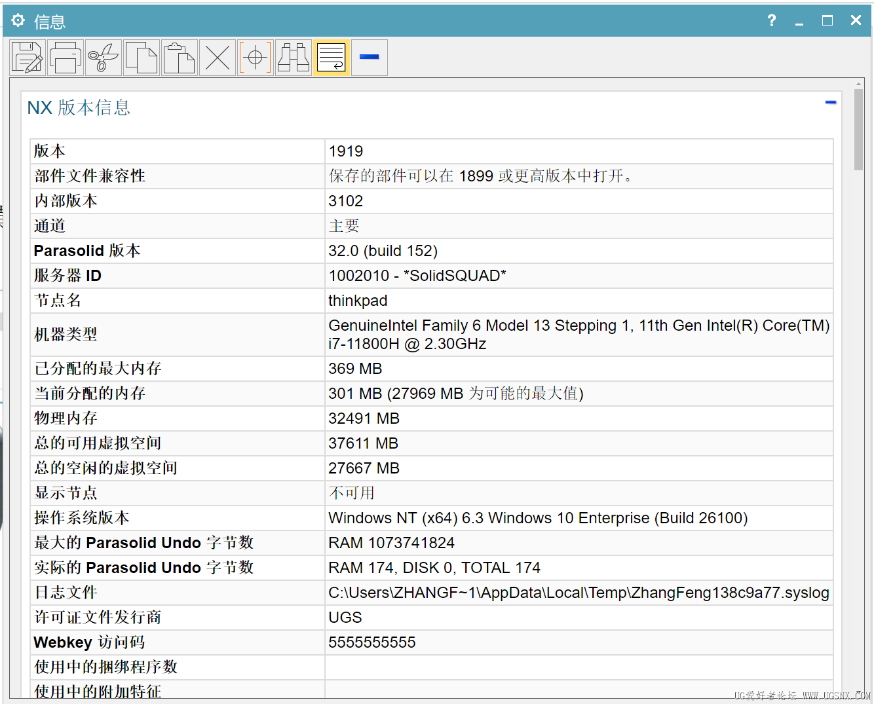Click the 部件文件兼容性 label
Viewport: 874px width, 704px height.
pyautogui.click(x=90, y=176)
